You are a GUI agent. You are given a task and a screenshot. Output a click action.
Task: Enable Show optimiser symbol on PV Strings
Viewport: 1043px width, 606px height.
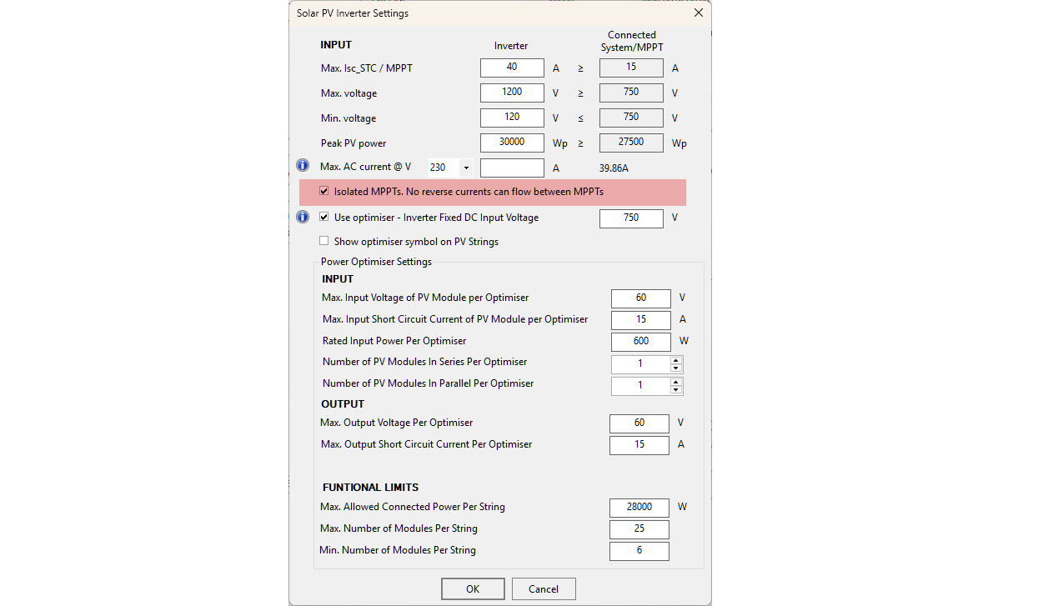tap(324, 242)
